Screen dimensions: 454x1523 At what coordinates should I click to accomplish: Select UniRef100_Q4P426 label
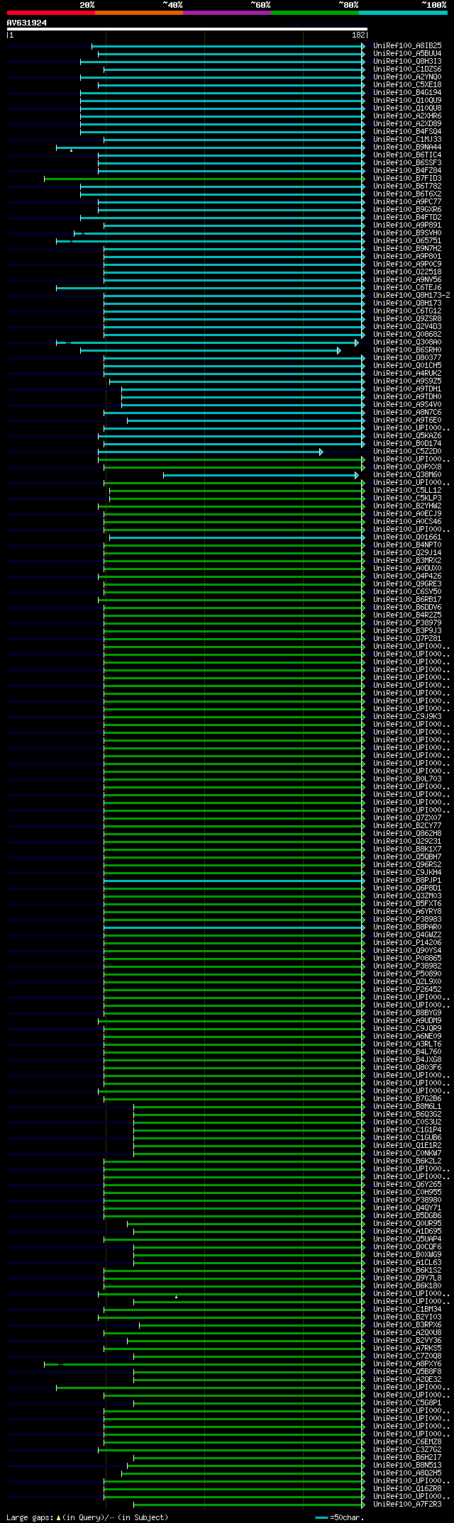pyautogui.click(x=407, y=576)
